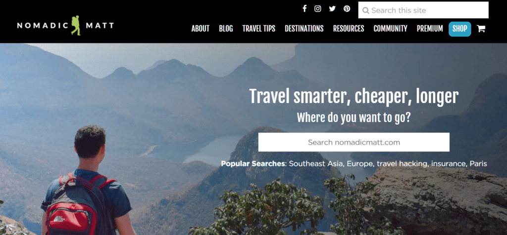Click the blue Shop button
Screen dimensions: 507x235
(x=460, y=29)
